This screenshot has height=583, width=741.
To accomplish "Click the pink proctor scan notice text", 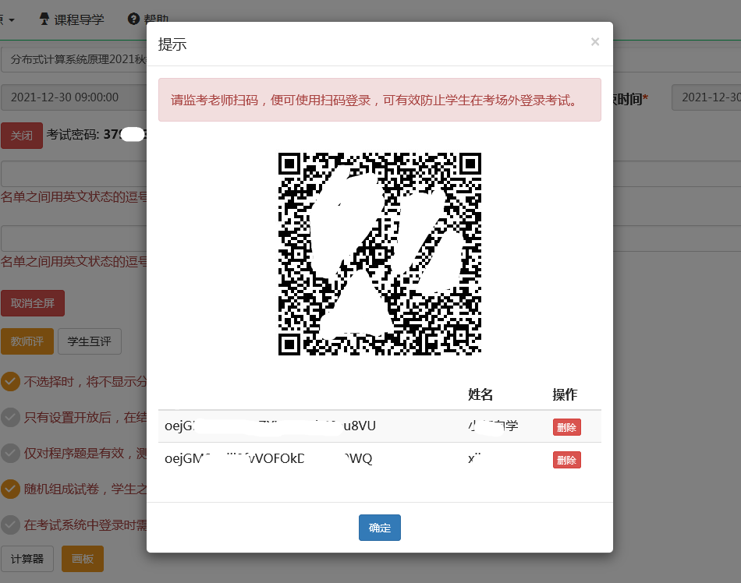I will 374,100.
